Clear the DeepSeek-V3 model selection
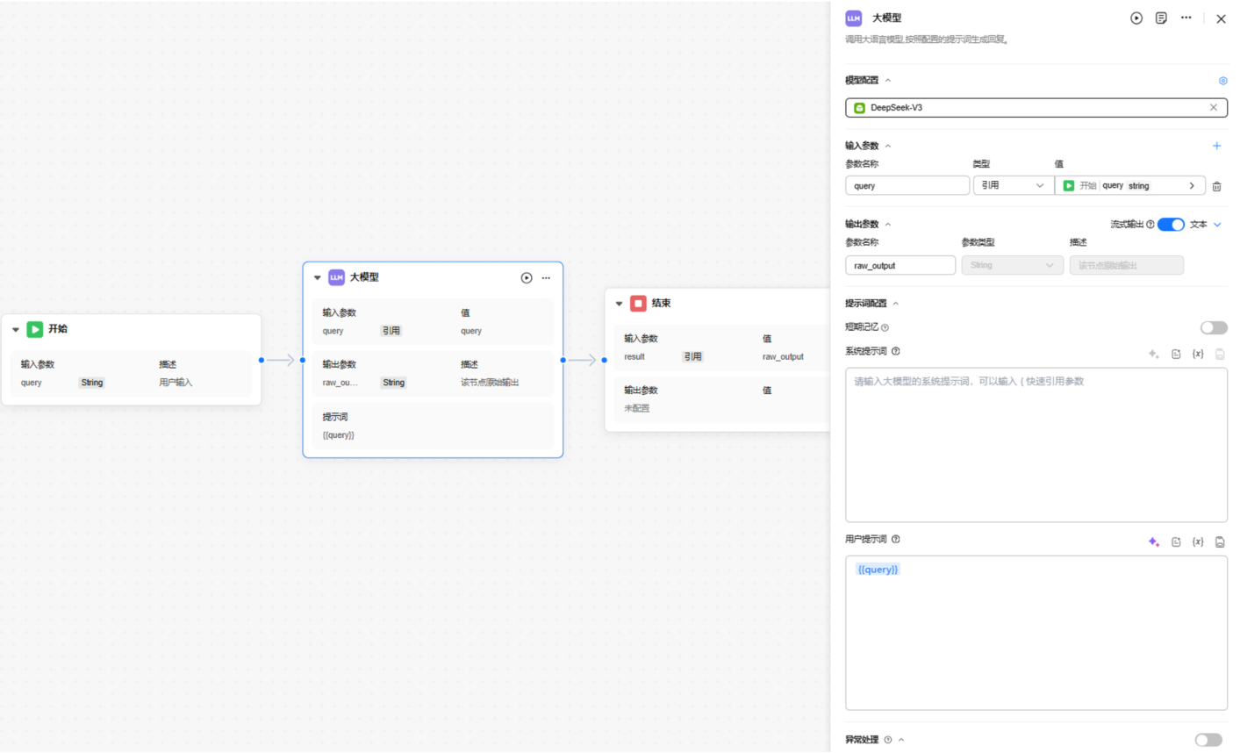The width and height of the screenshot is (1240, 753). [x=1214, y=107]
